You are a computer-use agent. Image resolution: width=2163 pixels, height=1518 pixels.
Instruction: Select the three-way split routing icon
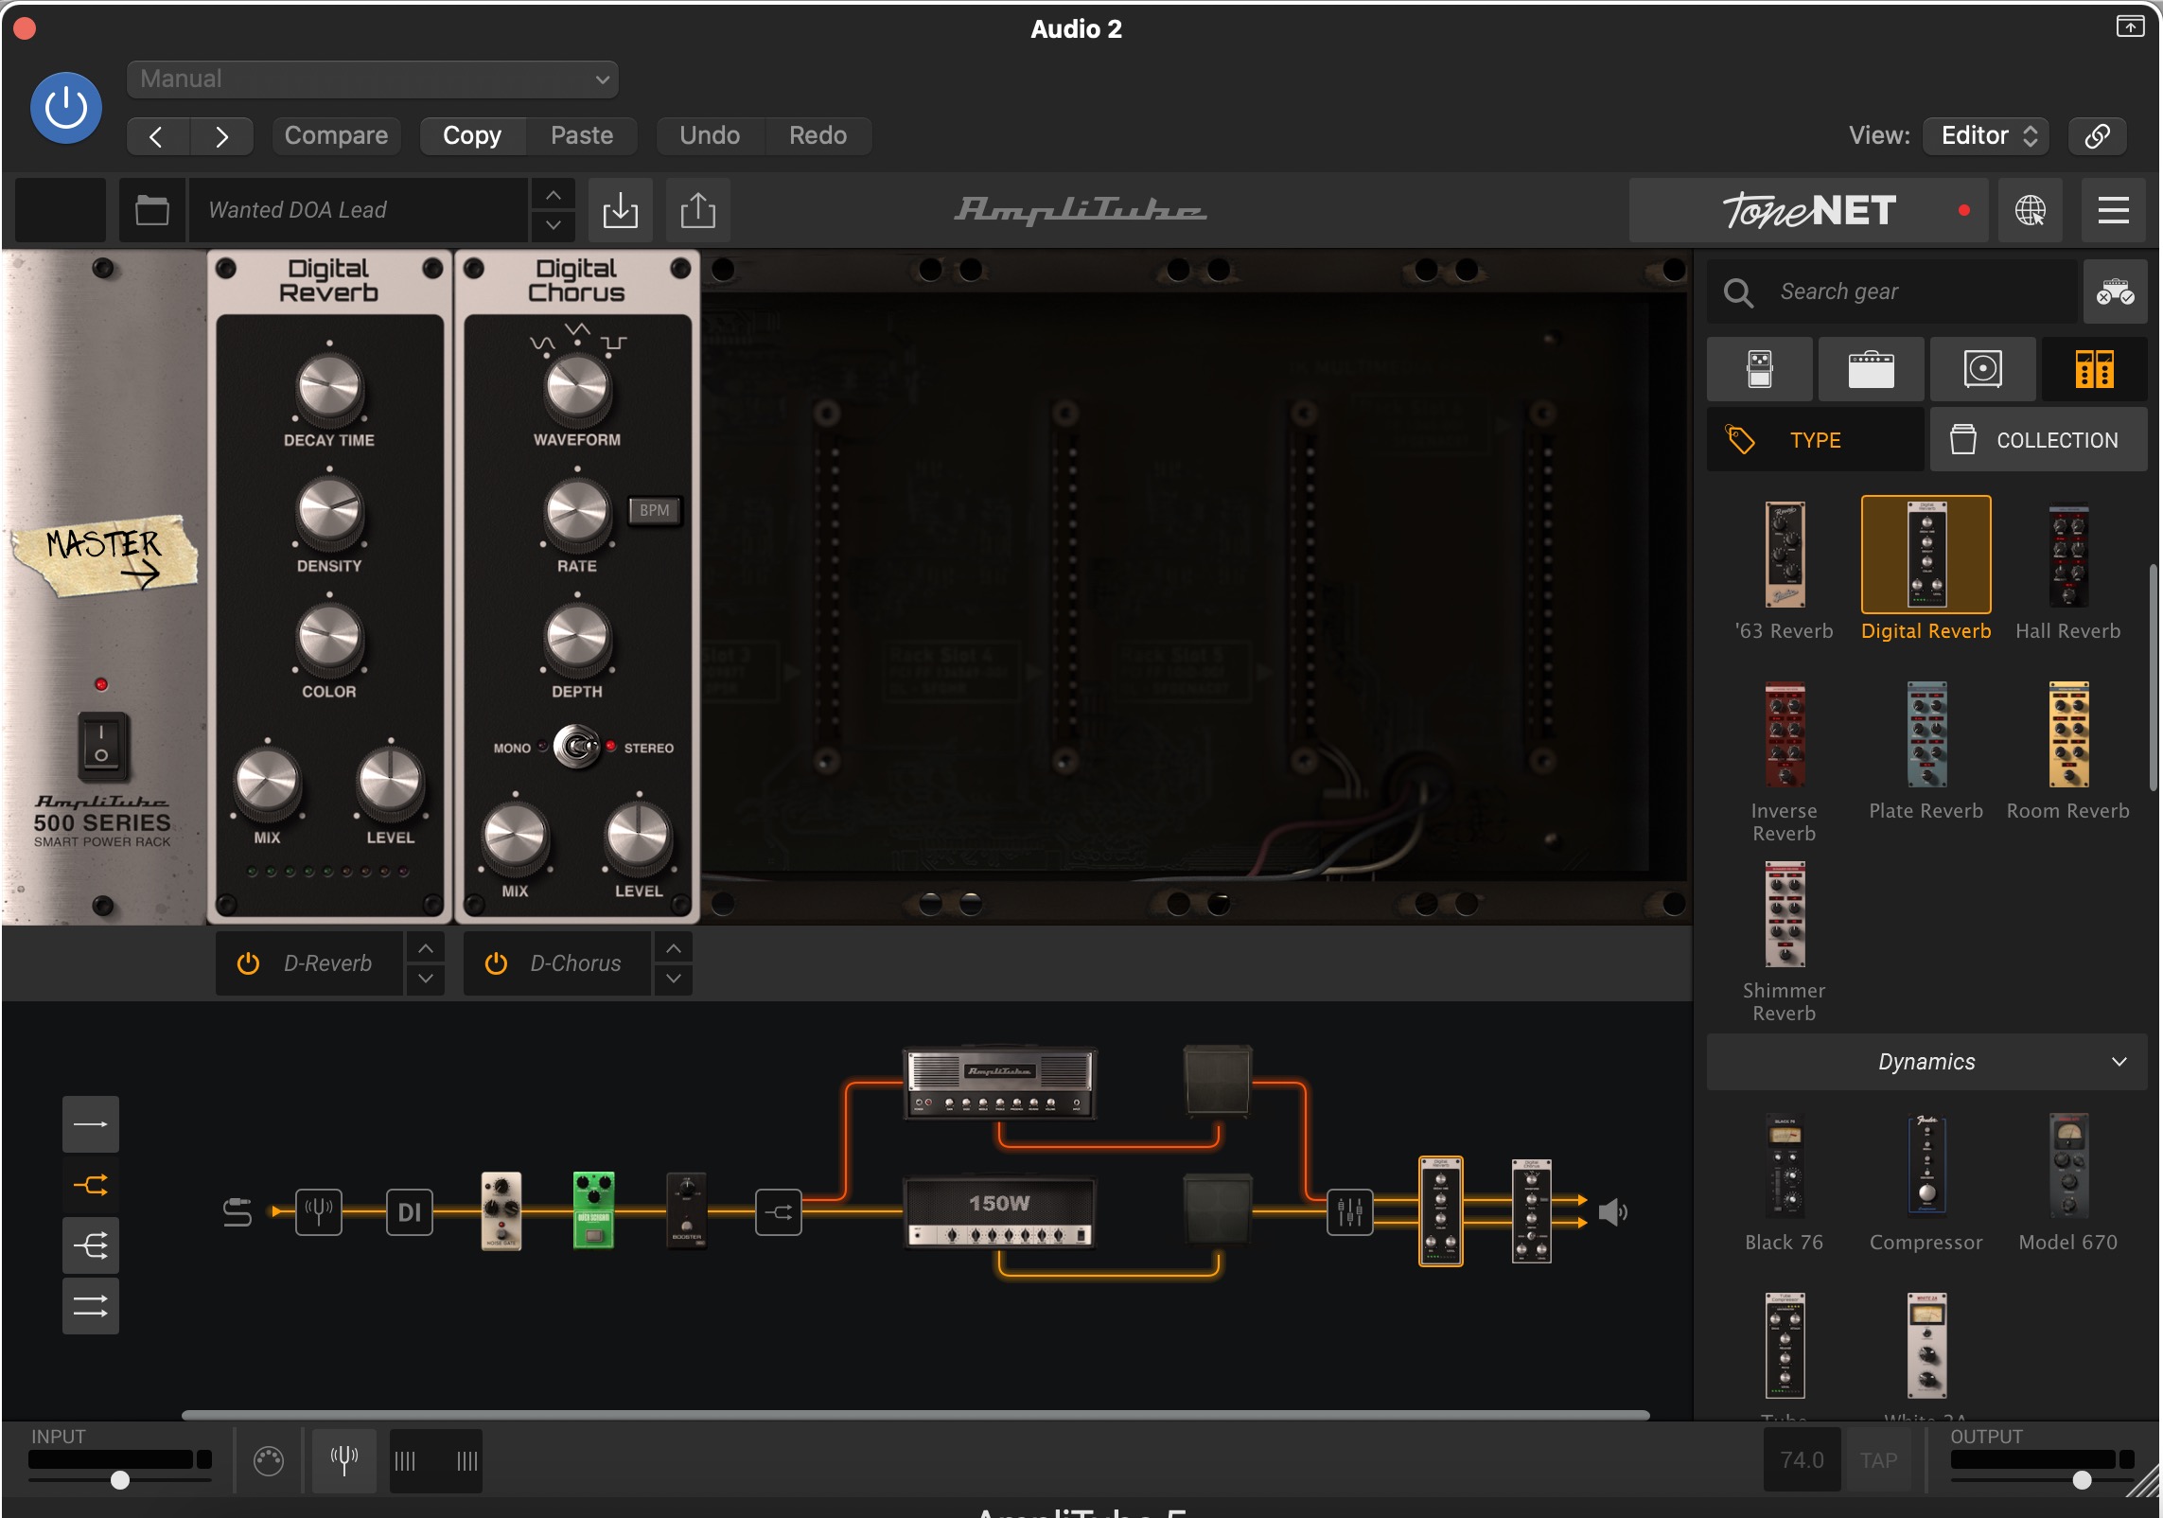tap(91, 1245)
